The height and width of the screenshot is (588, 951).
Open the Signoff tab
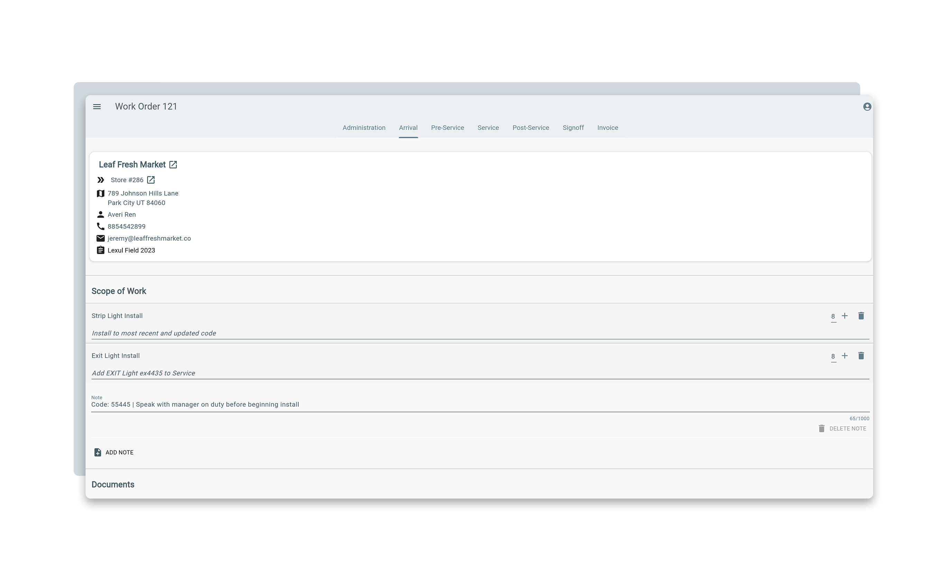pyautogui.click(x=573, y=128)
